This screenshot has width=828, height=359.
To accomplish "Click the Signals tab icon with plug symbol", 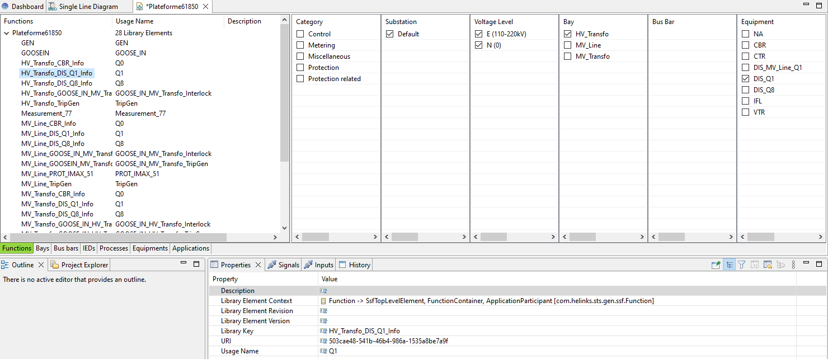I will coord(272,264).
